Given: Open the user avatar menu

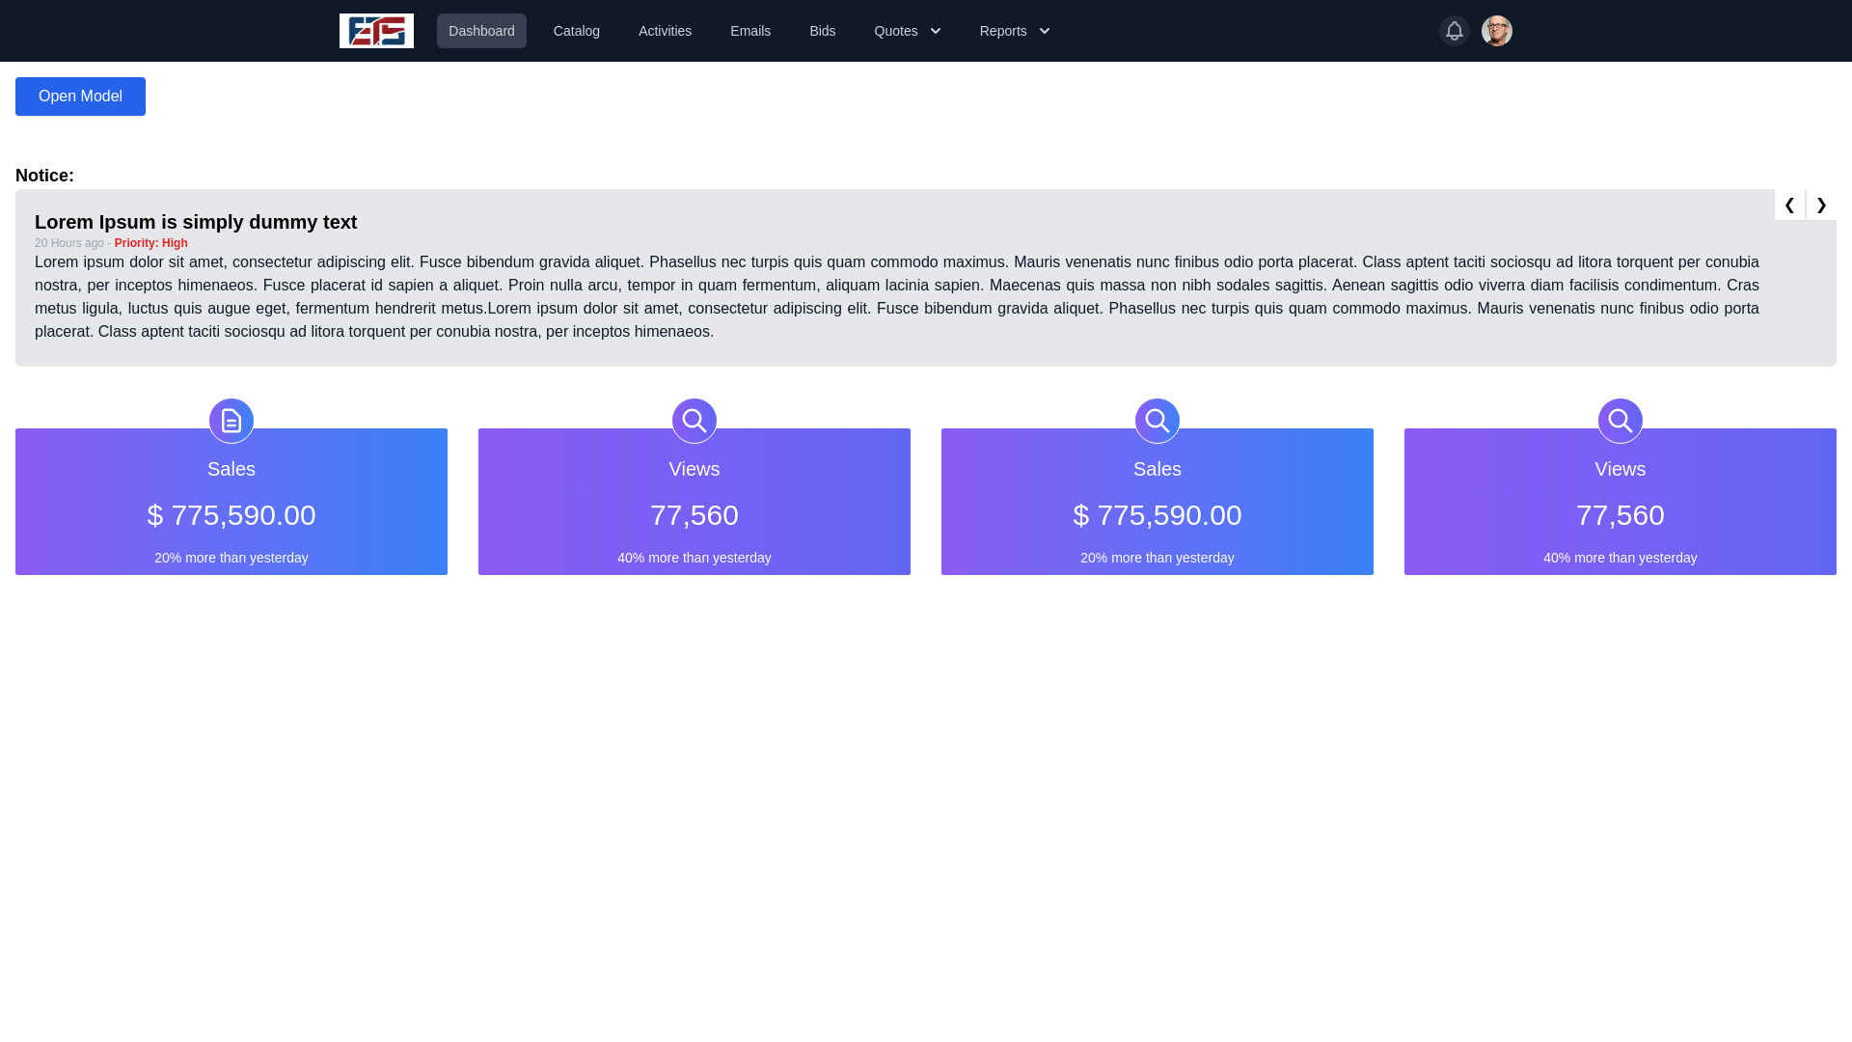Looking at the screenshot, I should point(1496,31).
